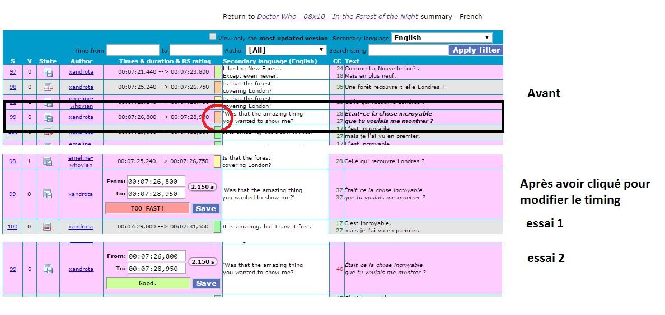
Task: Click the green rating swatch in row 97
Action: [x=218, y=72]
